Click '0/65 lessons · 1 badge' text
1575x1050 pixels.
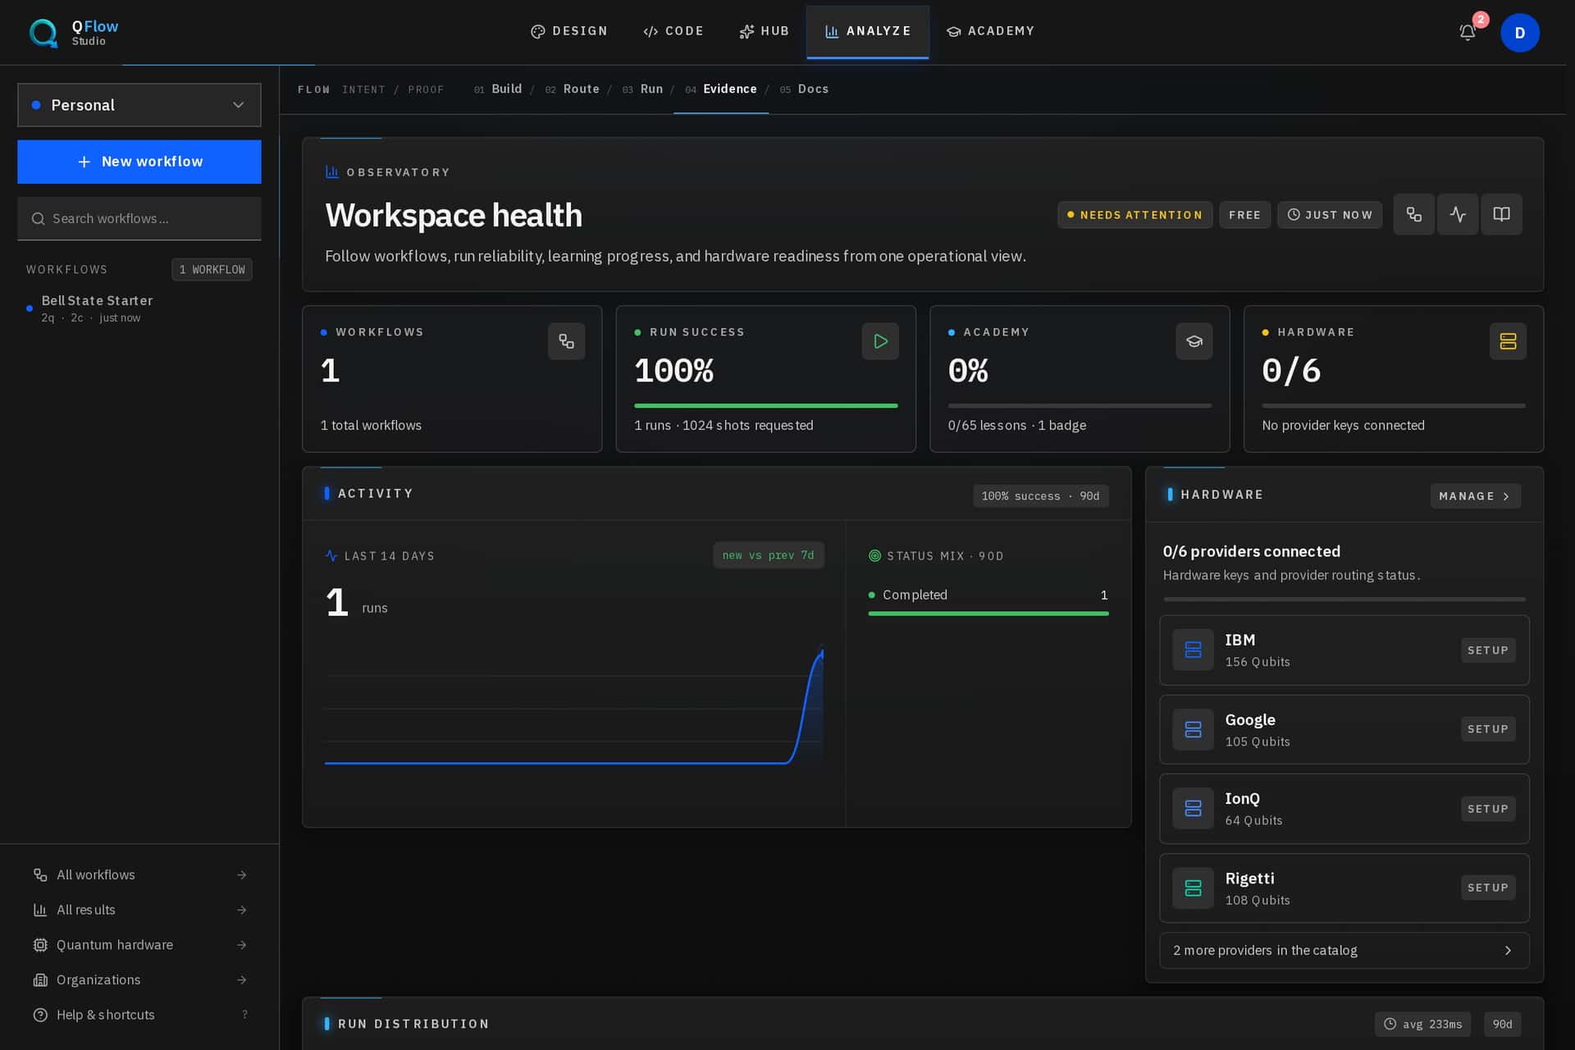[x=1016, y=425]
